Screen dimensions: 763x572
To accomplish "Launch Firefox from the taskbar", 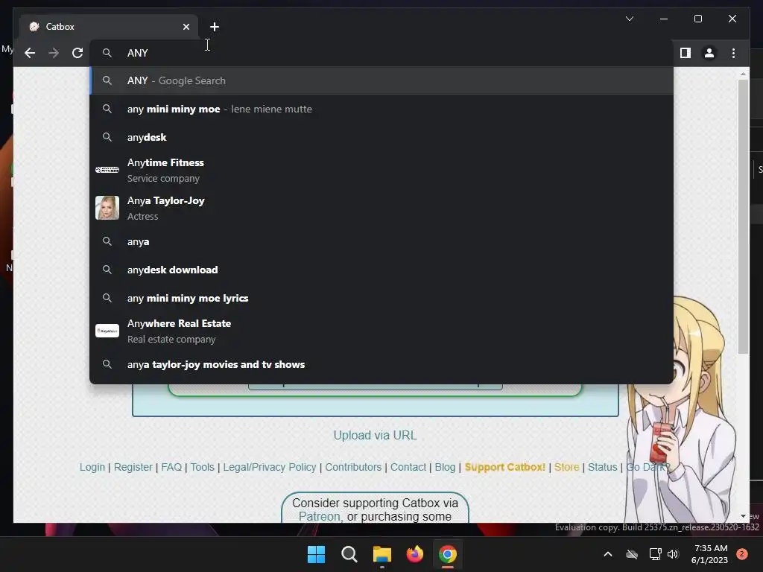I will click(414, 554).
